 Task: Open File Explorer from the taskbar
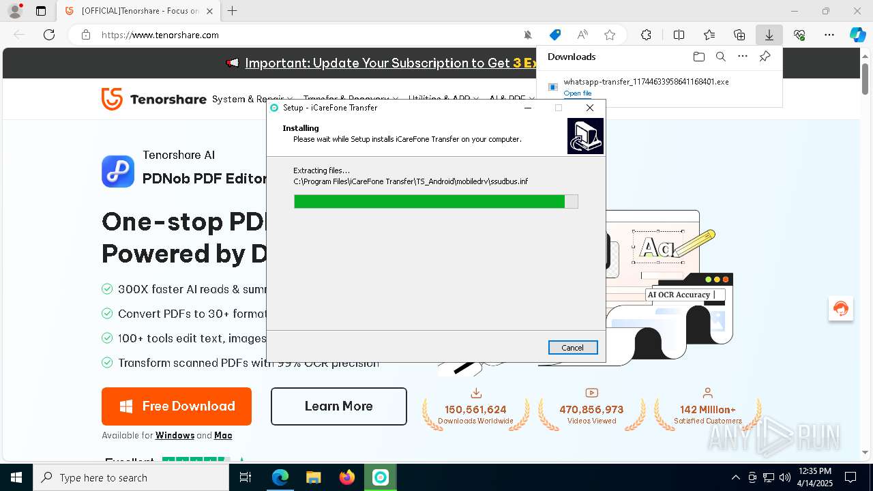(314, 477)
